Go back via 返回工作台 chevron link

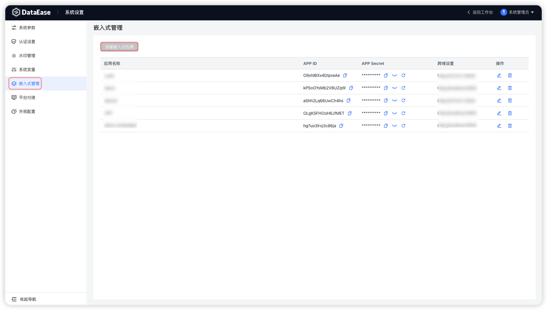[x=480, y=12]
